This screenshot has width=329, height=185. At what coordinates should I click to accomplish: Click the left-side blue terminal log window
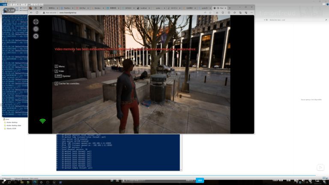tap(15, 66)
